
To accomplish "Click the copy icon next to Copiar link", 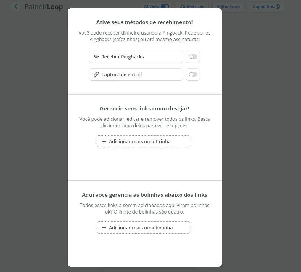I will [278, 6].
